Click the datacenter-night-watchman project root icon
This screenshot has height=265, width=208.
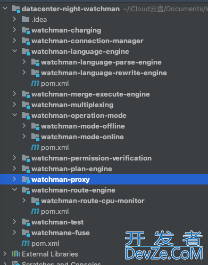[x=16, y=9]
